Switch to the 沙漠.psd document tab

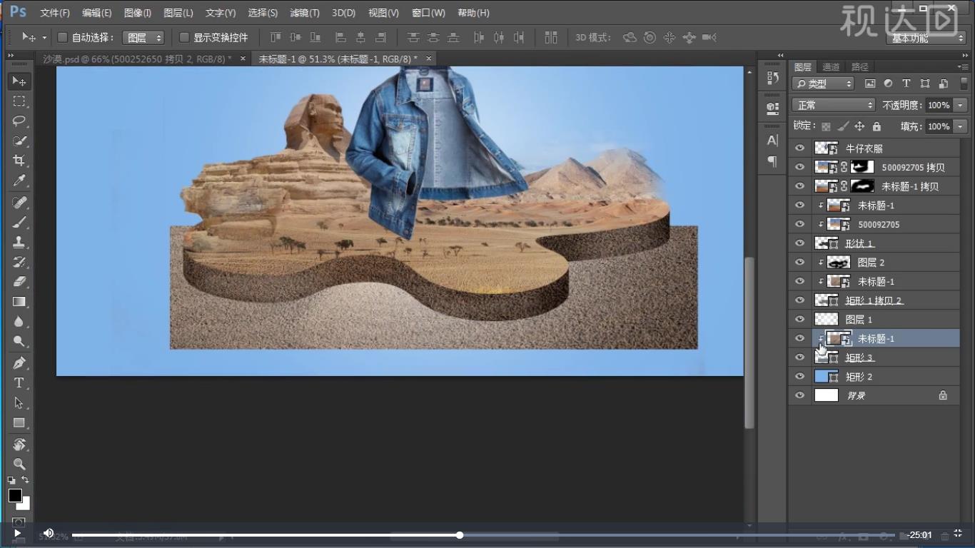(137, 59)
